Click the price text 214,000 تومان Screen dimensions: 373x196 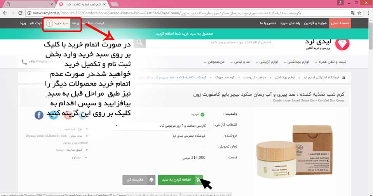click(x=194, y=158)
